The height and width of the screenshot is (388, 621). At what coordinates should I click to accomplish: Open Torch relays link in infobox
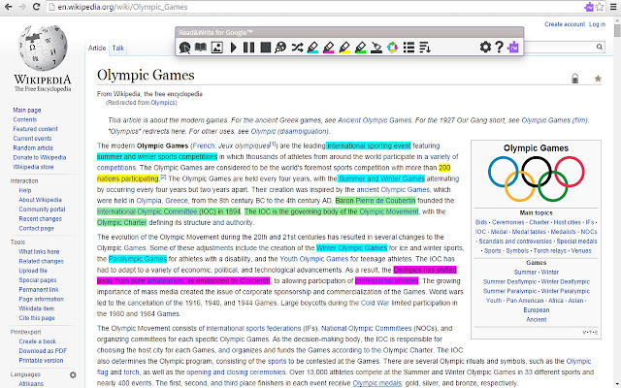point(550,251)
